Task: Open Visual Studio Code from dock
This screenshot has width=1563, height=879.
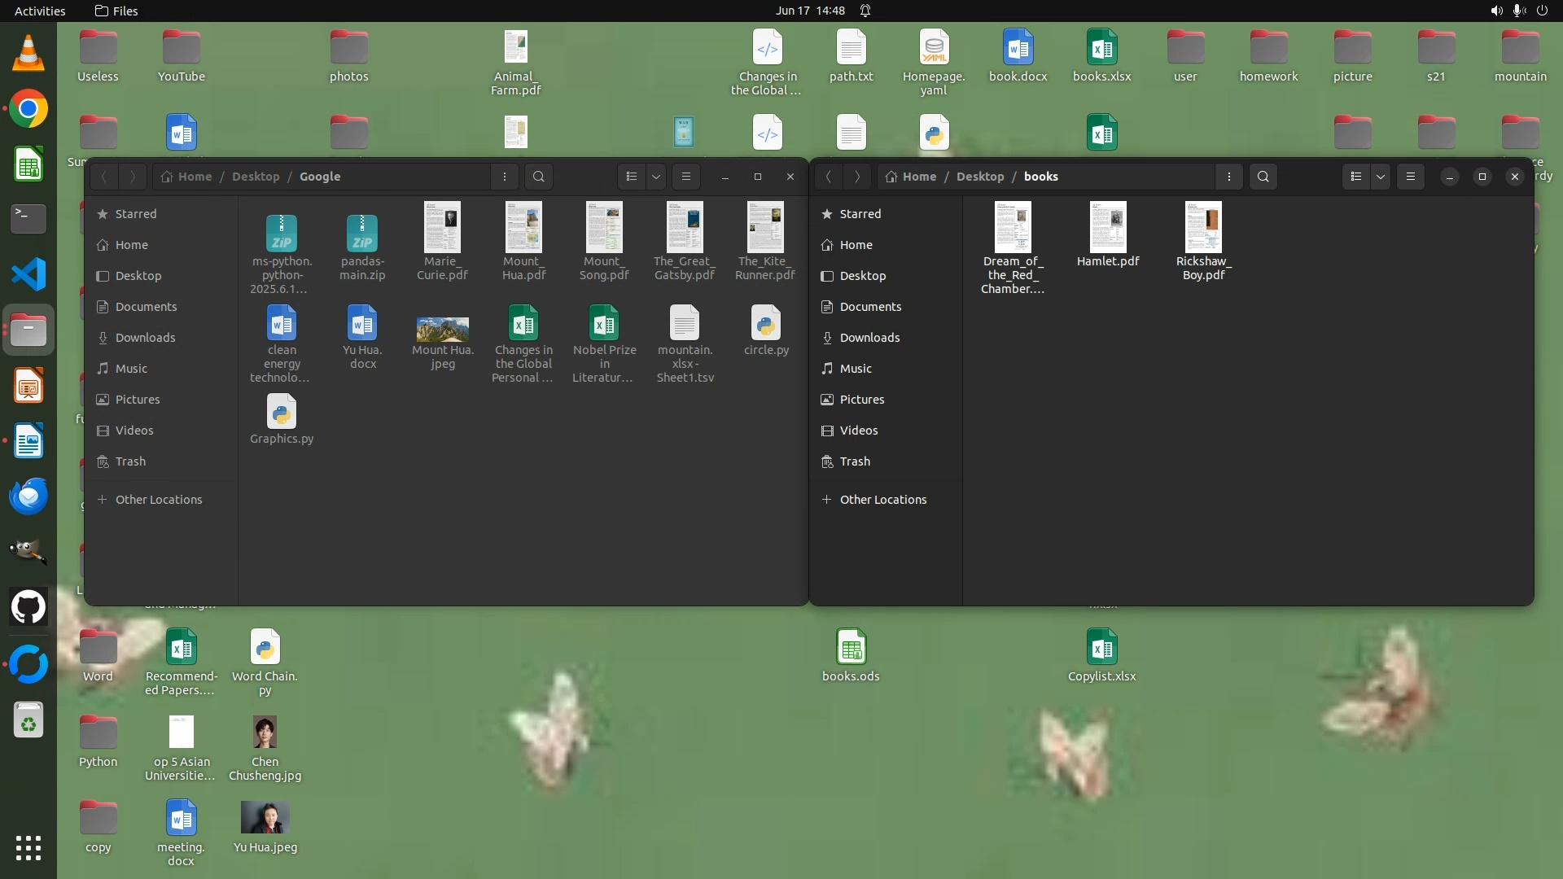Action: click(28, 274)
